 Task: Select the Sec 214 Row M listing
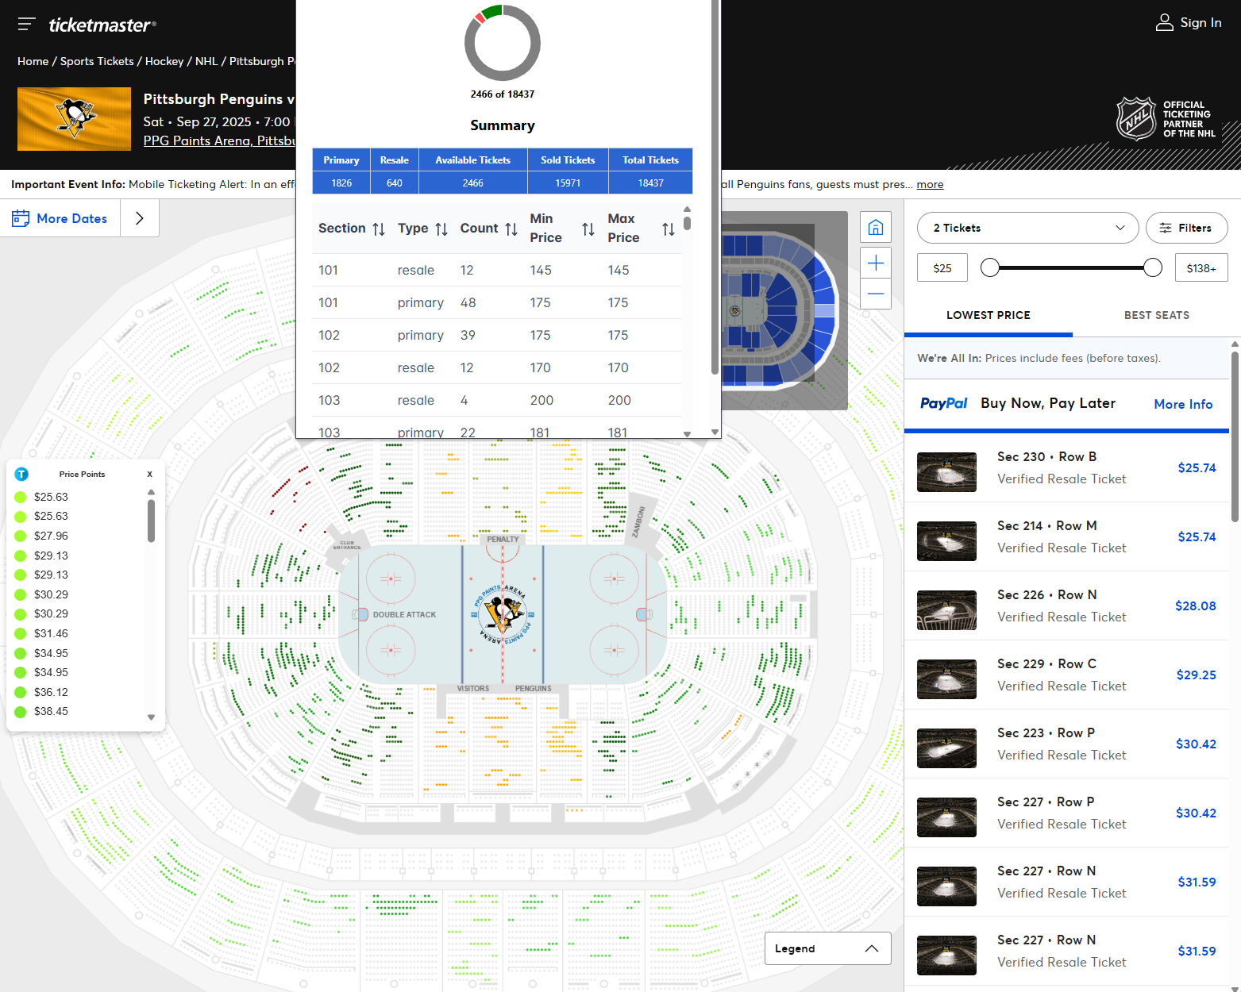pyautogui.click(x=1066, y=537)
